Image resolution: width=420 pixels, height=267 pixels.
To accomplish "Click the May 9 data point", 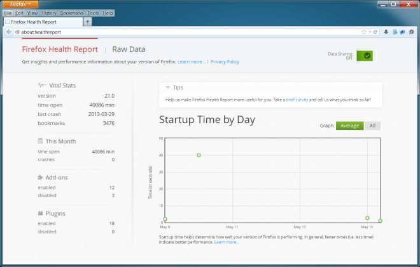I will 165,219.
